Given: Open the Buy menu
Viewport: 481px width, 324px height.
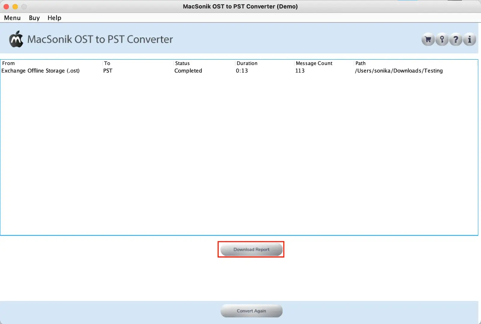Looking at the screenshot, I should pyautogui.click(x=34, y=18).
